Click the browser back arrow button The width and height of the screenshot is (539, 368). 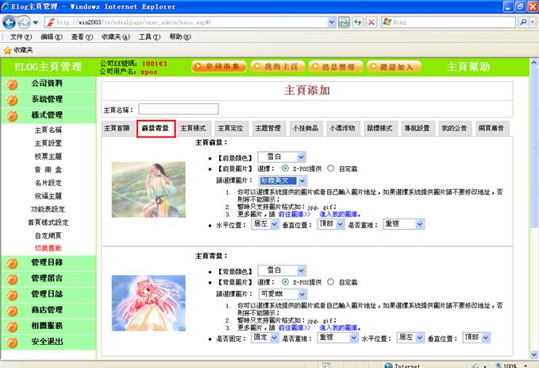(x=10, y=22)
